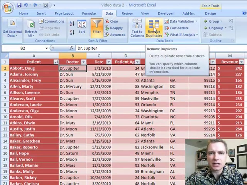Image resolution: width=247 pixels, height=185 pixels.
Task: Click Hide Detail icon in Outline
Action: pyautogui.click(x=231, y=28)
